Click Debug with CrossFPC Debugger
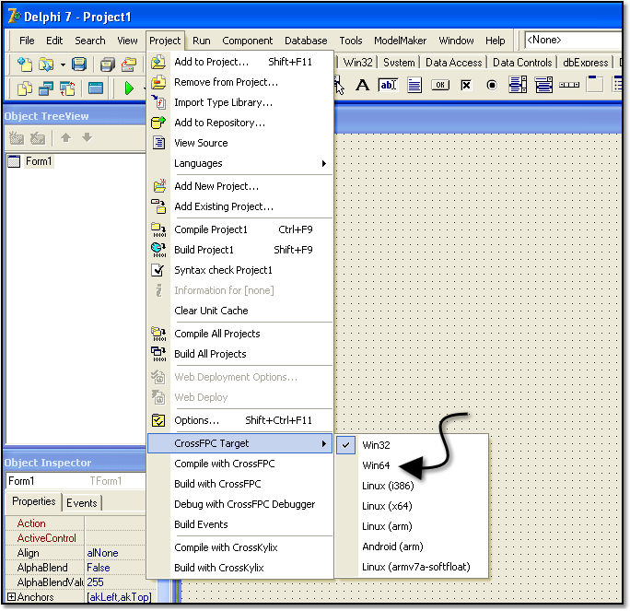Screen dimensions: 630x611 tap(239, 504)
